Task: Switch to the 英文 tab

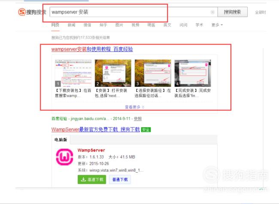Action: (167, 25)
